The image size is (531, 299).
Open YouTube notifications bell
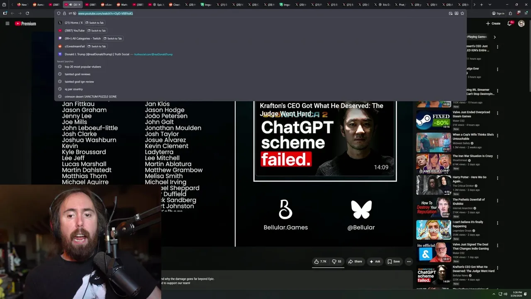pos(509,24)
